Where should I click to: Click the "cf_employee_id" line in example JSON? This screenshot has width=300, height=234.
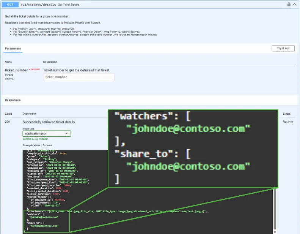47,200
